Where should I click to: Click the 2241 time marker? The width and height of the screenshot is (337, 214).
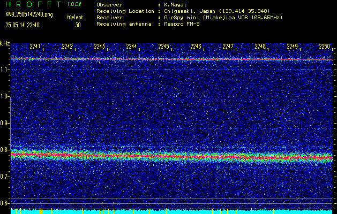(x=35, y=47)
